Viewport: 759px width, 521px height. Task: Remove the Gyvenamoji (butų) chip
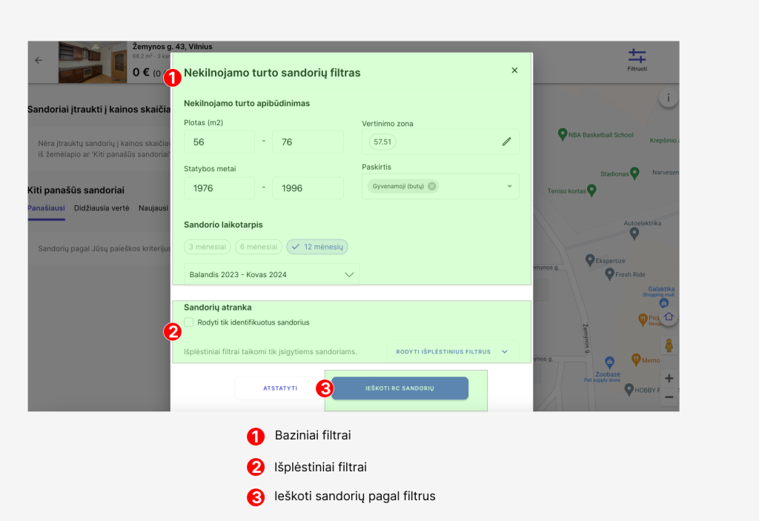(431, 186)
